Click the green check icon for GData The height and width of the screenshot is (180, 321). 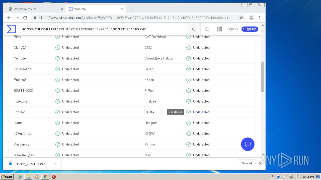click(x=189, y=112)
